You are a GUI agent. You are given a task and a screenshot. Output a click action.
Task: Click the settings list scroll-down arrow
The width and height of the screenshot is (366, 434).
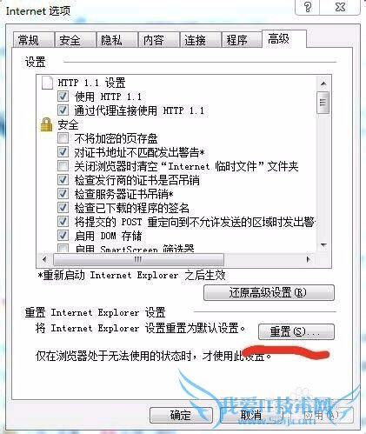pyautogui.click(x=323, y=245)
